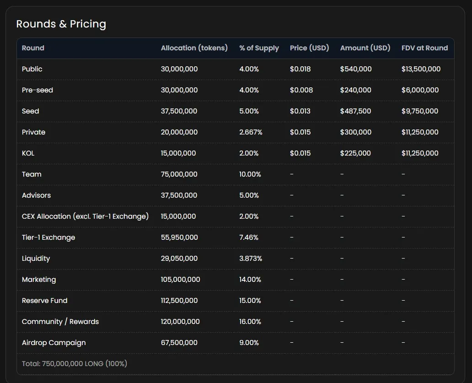Click the Private round label
The height and width of the screenshot is (383, 472).
(33, 132)
